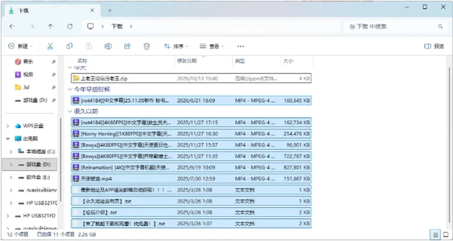This screenshot has width=453, height=241.
Task: Select the 【永久地址发布页】.txt file
Action: click(x=191, y=201)
